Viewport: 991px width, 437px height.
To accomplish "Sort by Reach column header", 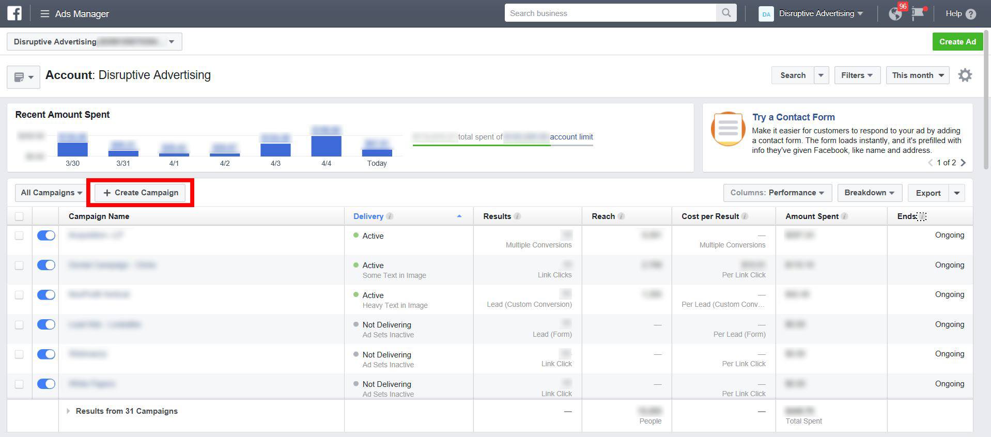I will pyautogui.click(x=603, y=216).
